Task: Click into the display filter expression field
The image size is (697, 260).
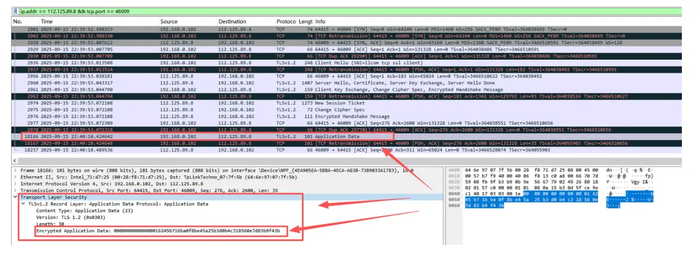Action: [351, 11]
